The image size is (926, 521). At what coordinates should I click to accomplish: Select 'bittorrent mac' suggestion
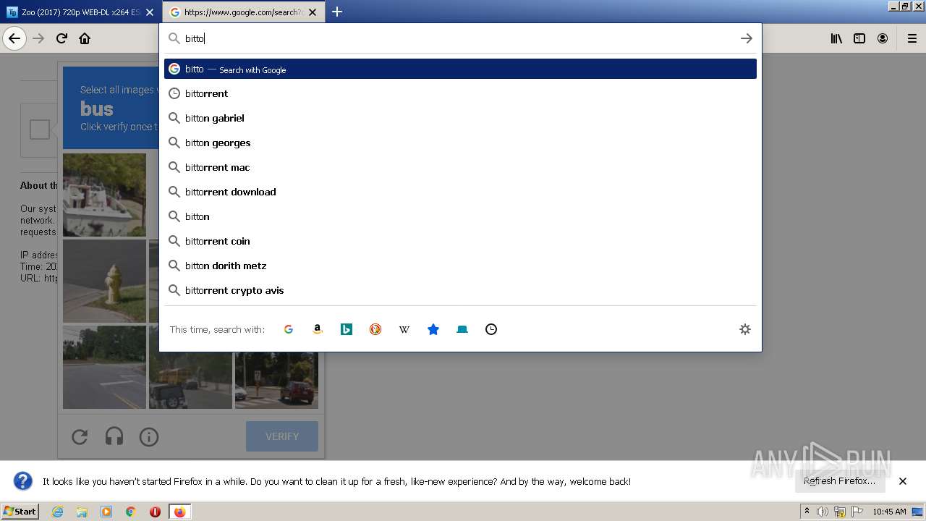(x=460, y=167)
